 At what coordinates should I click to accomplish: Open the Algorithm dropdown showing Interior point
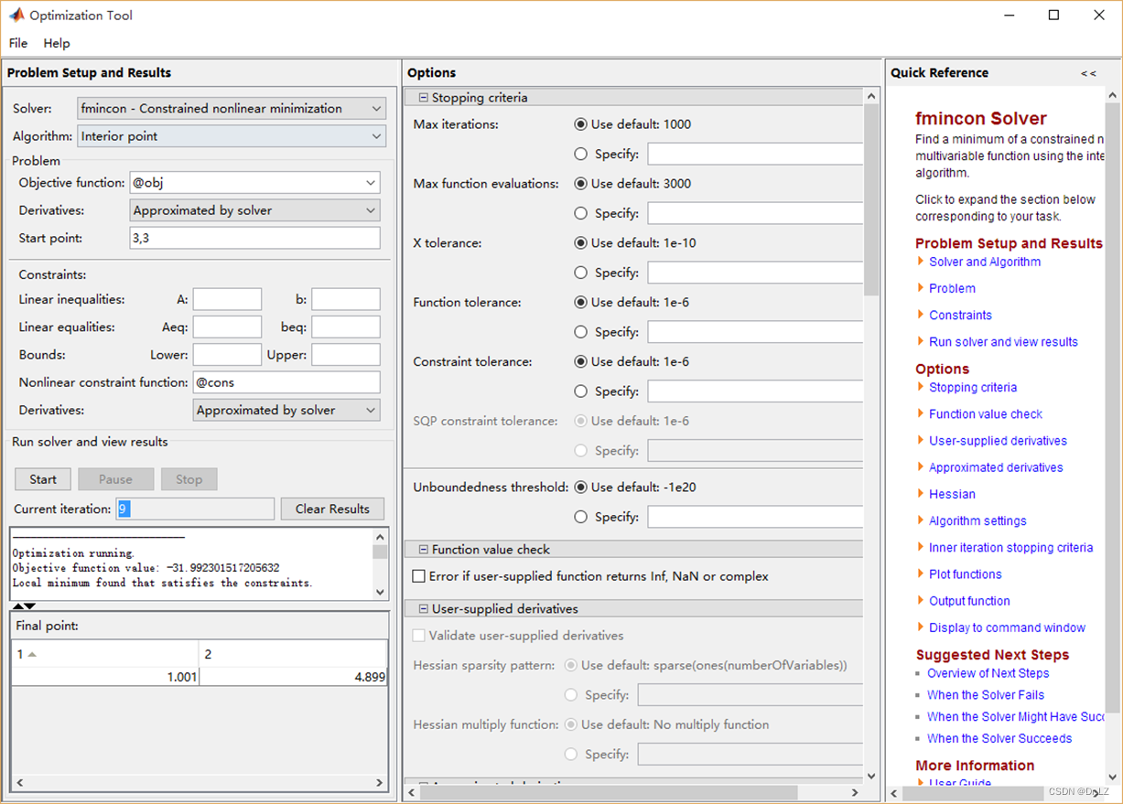point(232,136)
